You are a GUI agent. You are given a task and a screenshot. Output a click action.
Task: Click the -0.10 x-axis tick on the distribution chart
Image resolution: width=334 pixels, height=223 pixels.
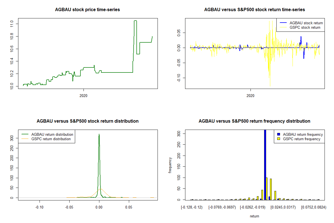pos(40,207)
